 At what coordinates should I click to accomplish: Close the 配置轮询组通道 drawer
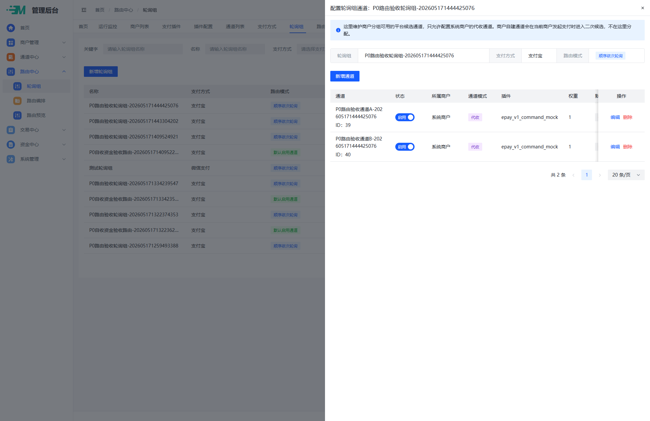point(642,8)
